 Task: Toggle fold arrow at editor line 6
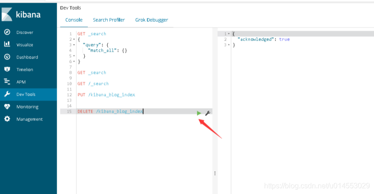[74, 61]
